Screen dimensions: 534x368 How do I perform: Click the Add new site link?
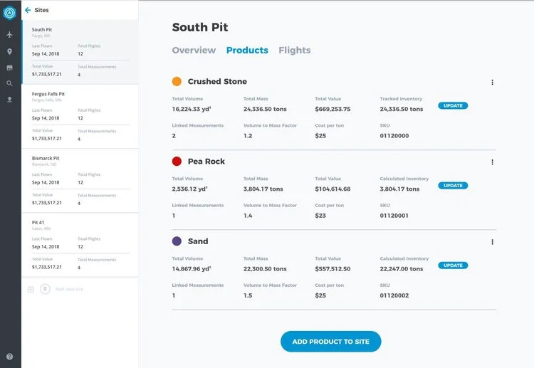[69, 289]
